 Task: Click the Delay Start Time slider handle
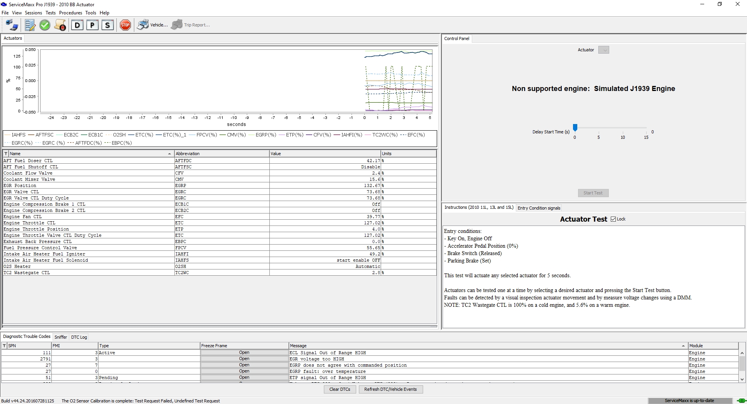coord(575,128)
